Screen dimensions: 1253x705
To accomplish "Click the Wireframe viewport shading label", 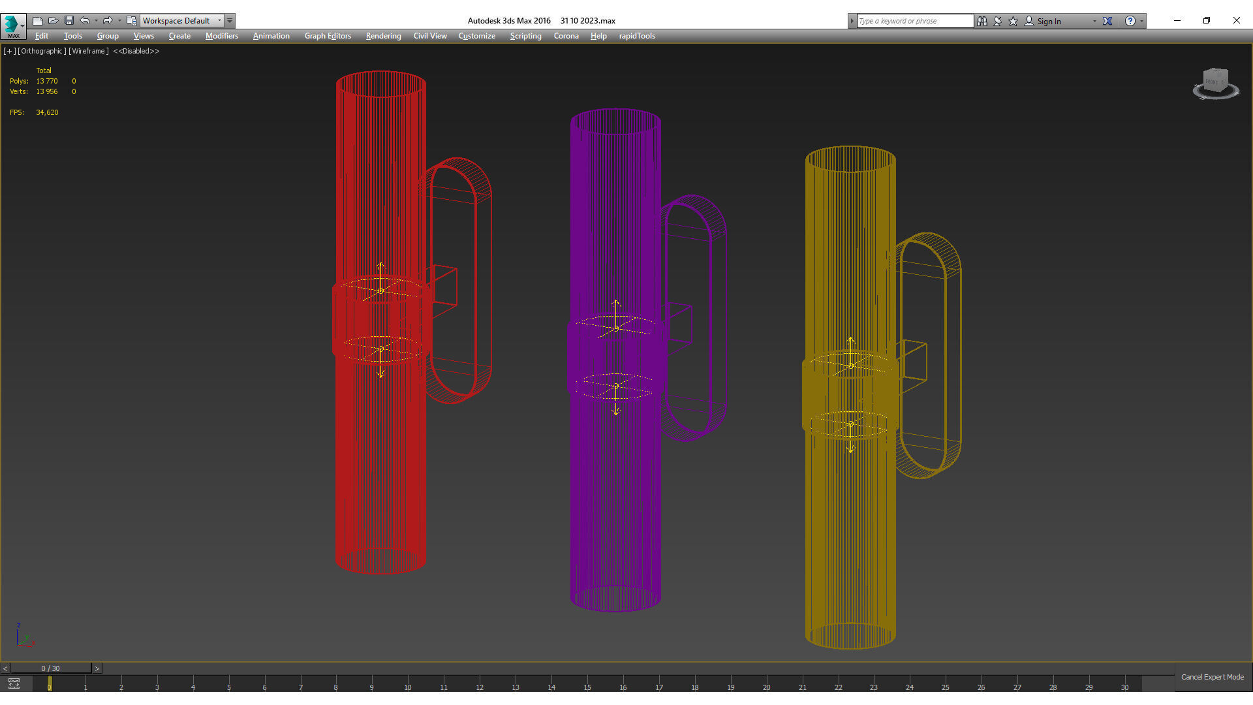I will coord(89,51).
